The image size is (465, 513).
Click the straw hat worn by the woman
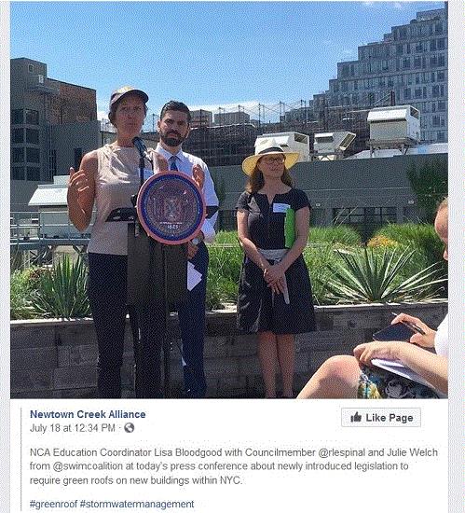[270, 155]
